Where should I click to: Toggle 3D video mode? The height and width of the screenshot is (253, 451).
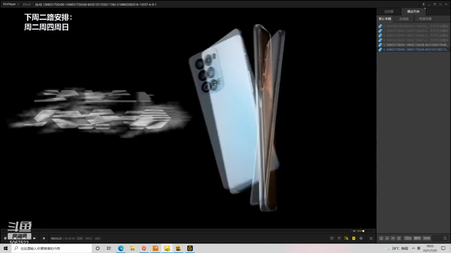coord(339,238)
